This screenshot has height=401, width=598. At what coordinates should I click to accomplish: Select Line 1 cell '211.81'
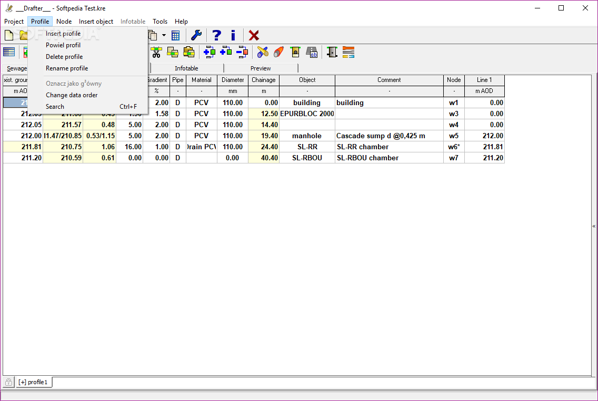coord(484,147)
